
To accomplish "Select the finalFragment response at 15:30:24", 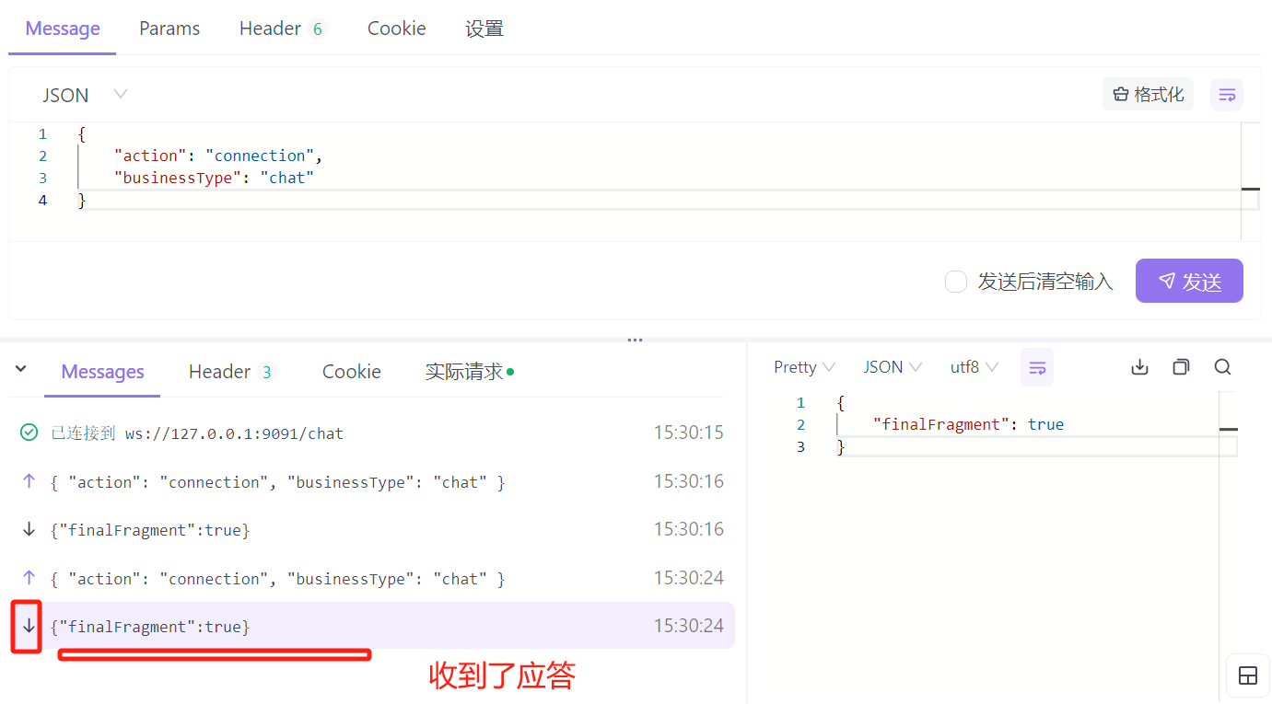I will click(372, 626).
